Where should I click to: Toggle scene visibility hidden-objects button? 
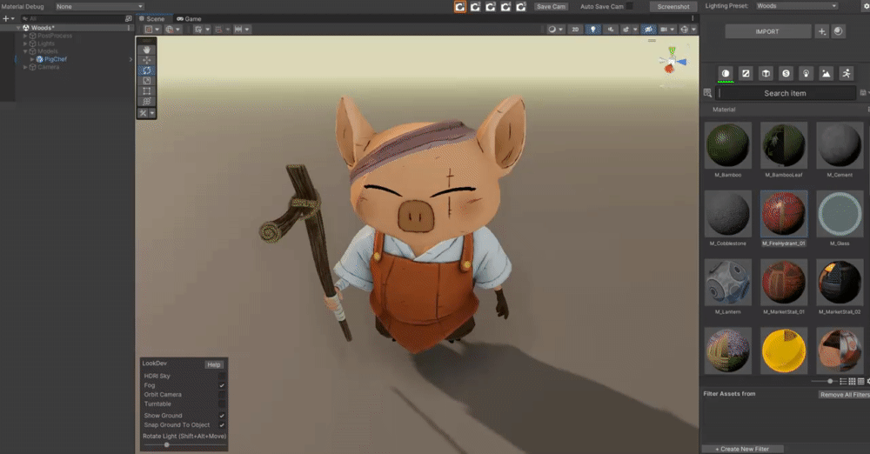click(648, 30)
